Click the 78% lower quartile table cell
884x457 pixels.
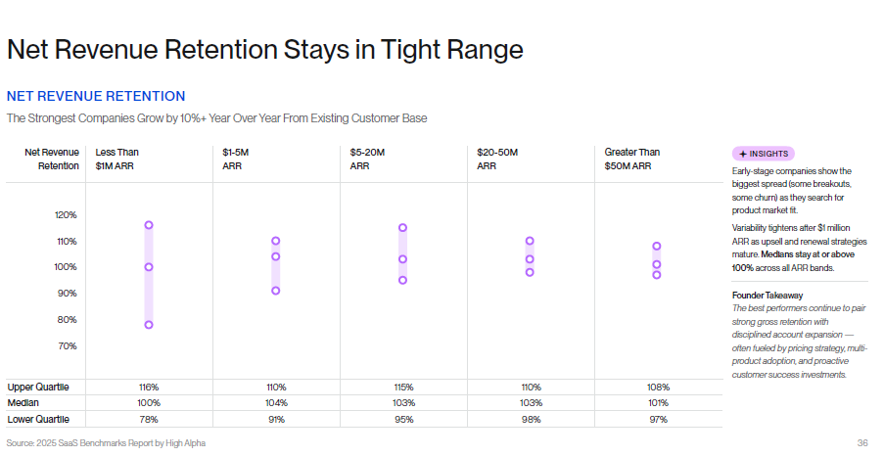pyautogui.click(x=149, y=419)
